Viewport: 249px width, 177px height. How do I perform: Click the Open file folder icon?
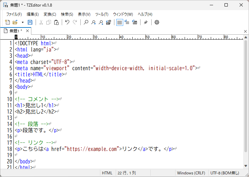[15, 22]
